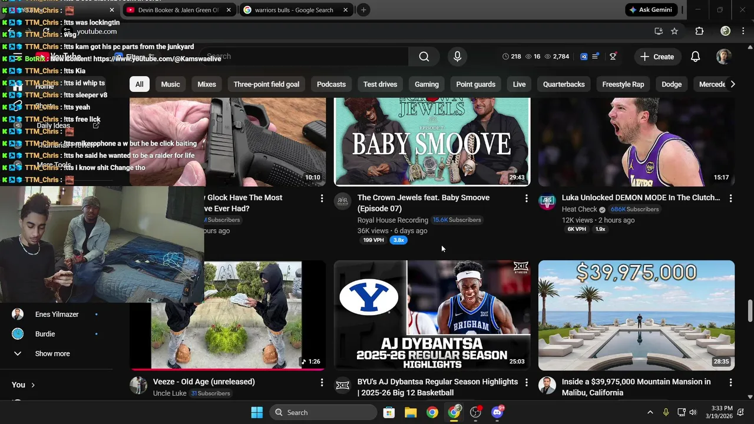Click the YouTube search input field
The image size is (754, 424).
(x=303, y=57)
